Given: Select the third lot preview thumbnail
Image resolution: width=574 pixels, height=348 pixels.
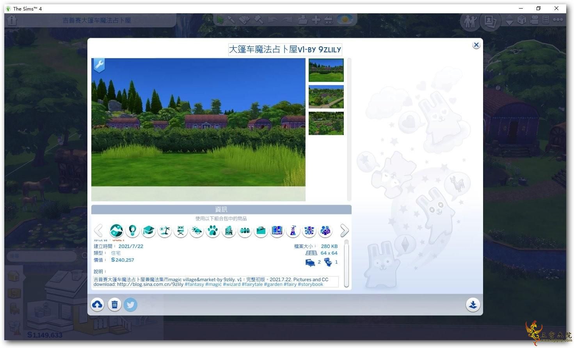Looking at the screenshot, I should point(326,123).
